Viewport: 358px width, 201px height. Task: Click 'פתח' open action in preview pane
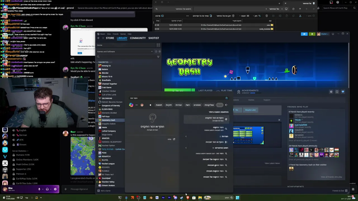(171, 139)
